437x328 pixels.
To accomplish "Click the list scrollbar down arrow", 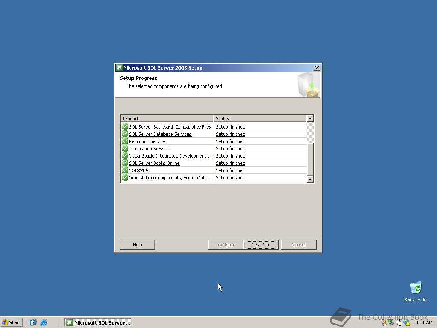I will [310, 179].
